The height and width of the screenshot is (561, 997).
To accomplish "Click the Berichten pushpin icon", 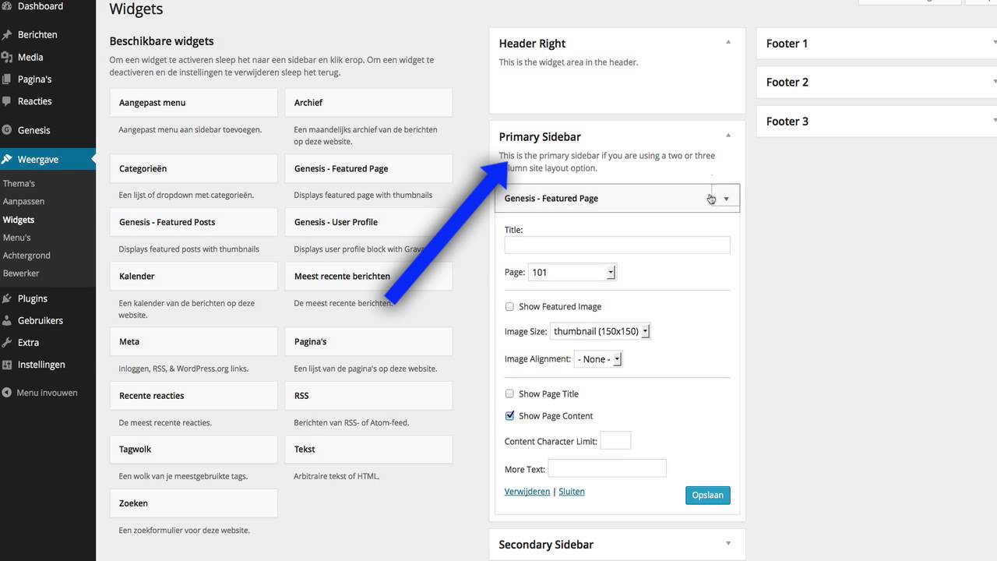I will (x=7, y=35).
